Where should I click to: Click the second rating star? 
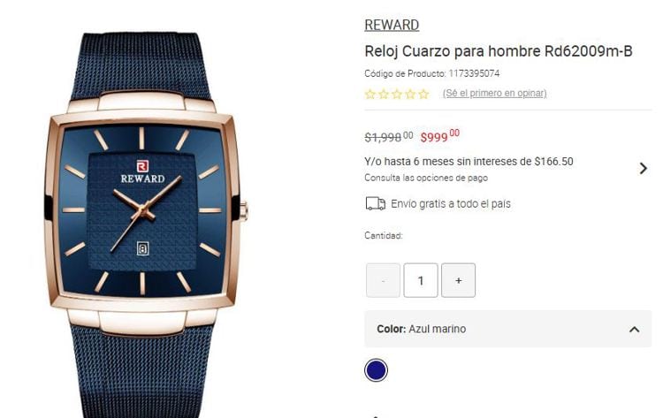click(384, 94)
